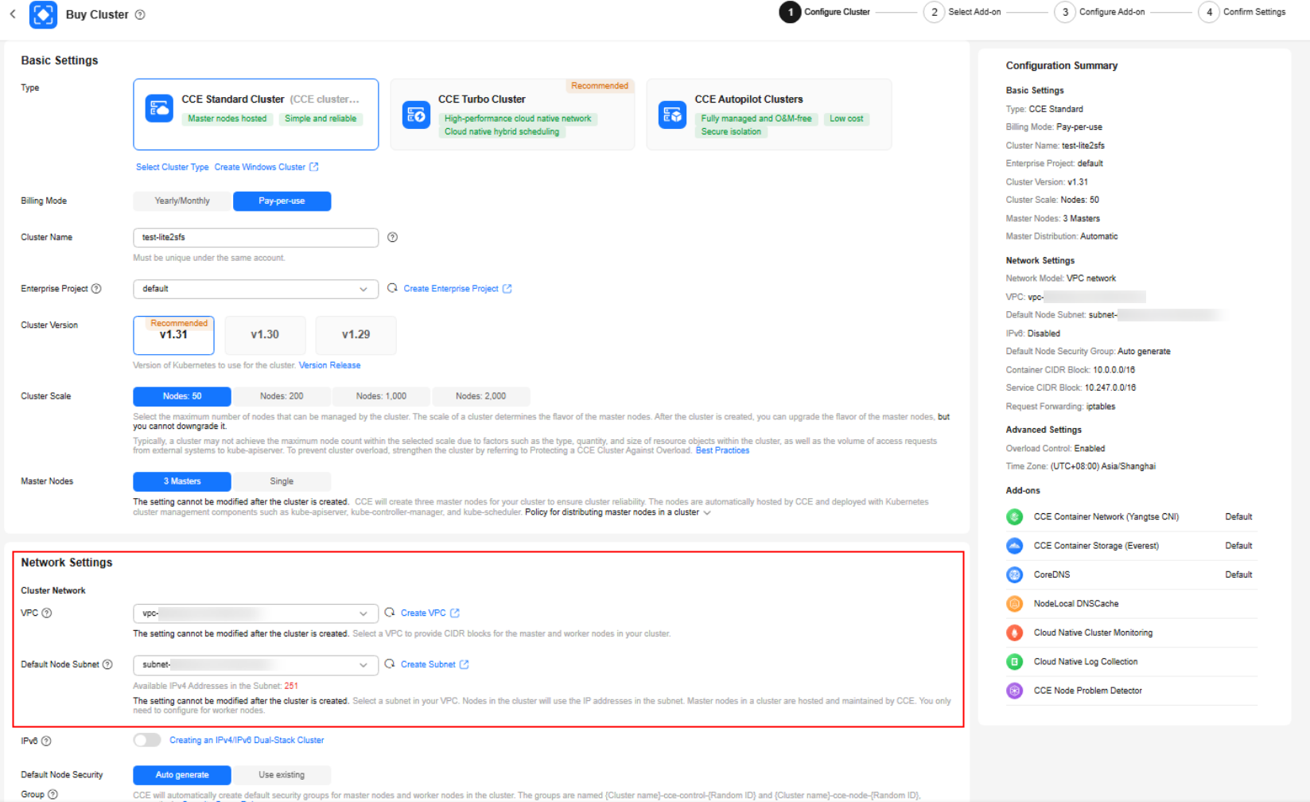Click the CoreDNS add-on icon

[1015, 574]
